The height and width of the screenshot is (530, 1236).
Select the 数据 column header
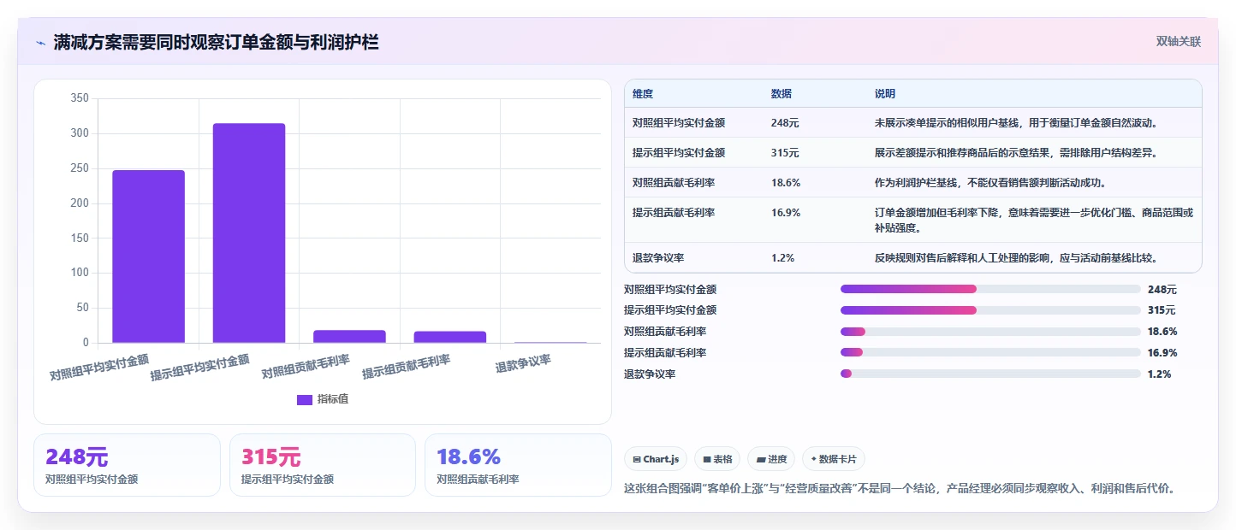[781, 94]
